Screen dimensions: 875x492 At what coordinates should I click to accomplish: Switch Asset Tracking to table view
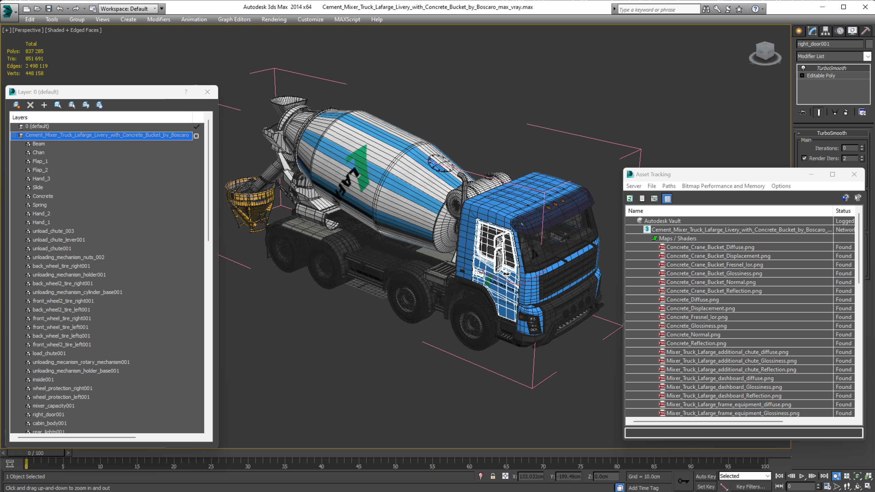667,199
